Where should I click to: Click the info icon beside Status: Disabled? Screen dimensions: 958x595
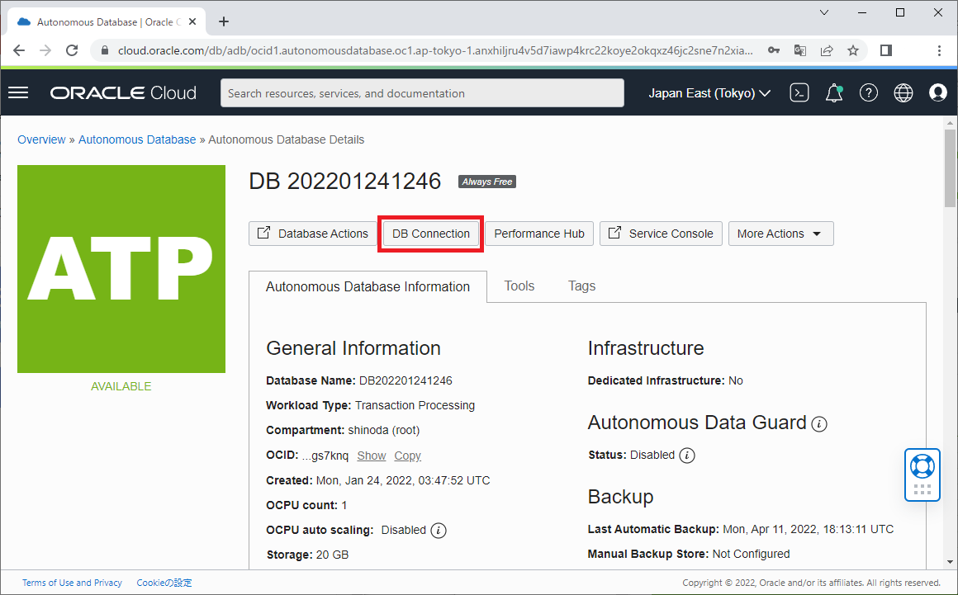click(687, 456)
